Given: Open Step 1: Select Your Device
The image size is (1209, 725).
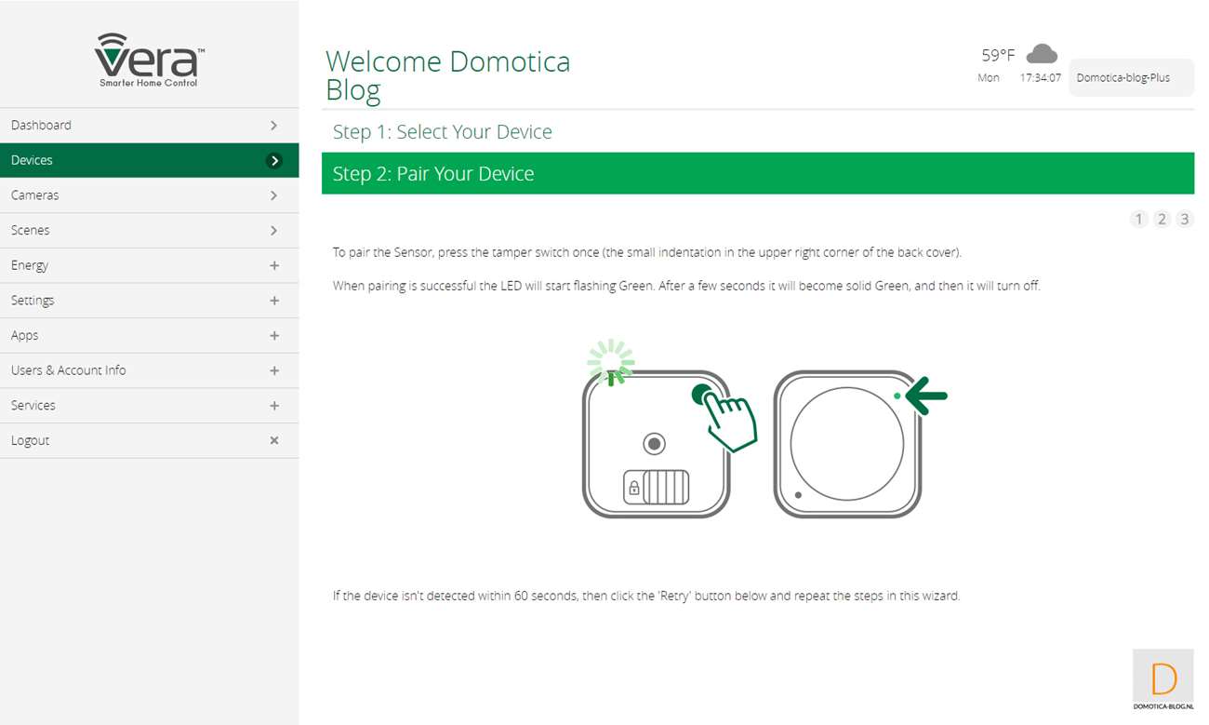Looking at the screenshot, I should 443,132.
